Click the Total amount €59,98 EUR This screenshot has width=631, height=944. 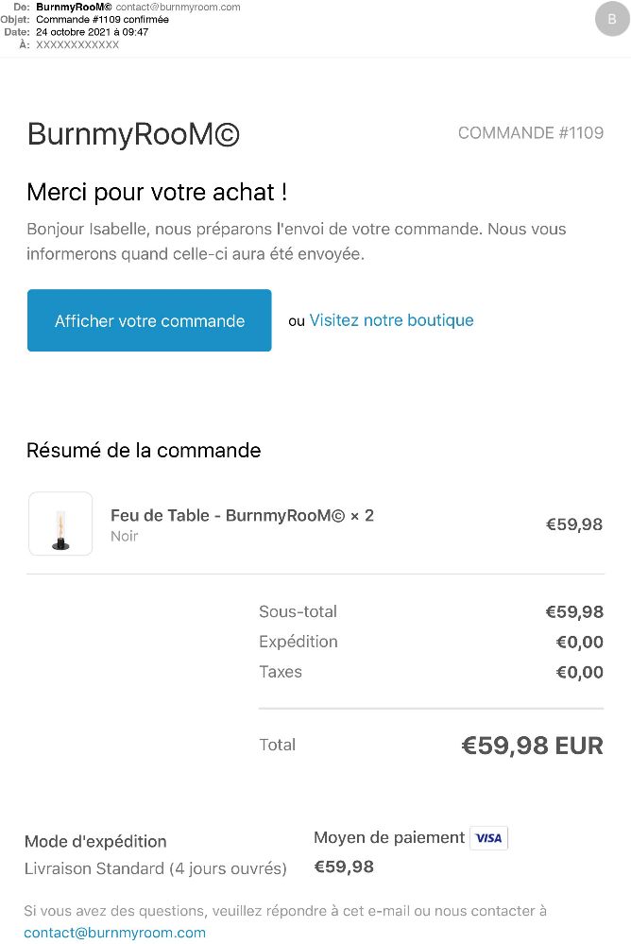tap(532, 746)
